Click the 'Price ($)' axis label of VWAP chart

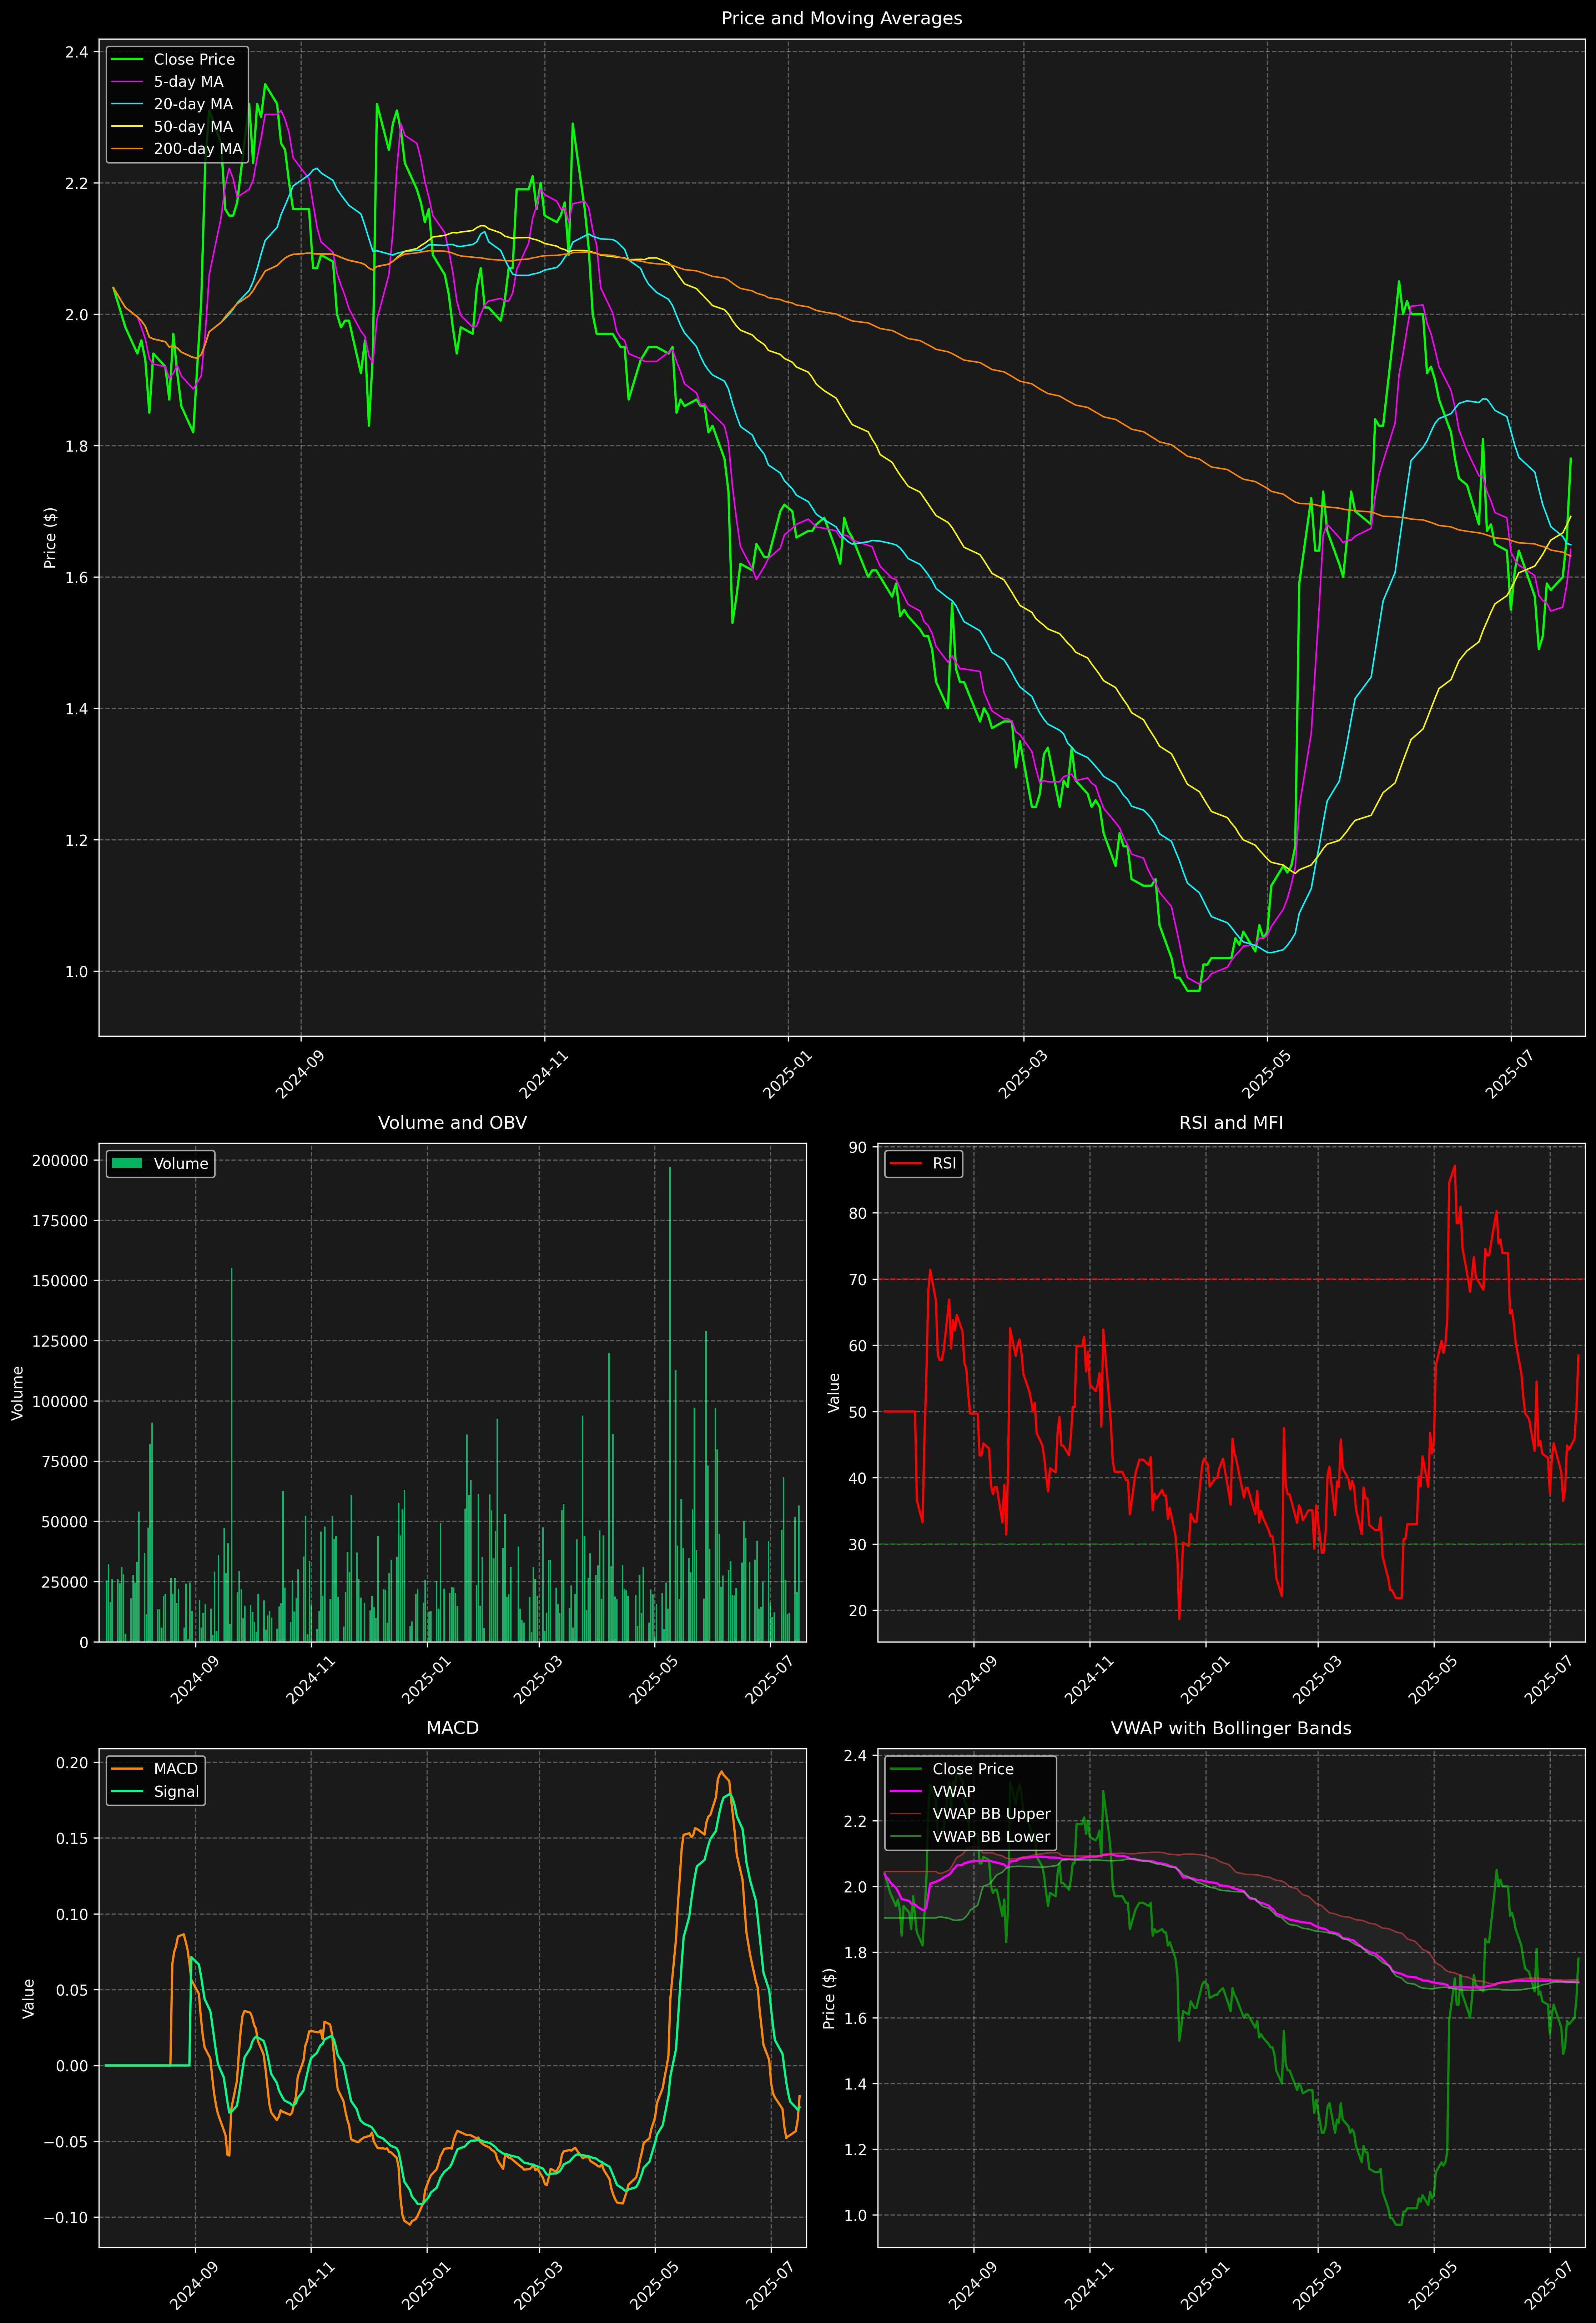coord(829,1998)
